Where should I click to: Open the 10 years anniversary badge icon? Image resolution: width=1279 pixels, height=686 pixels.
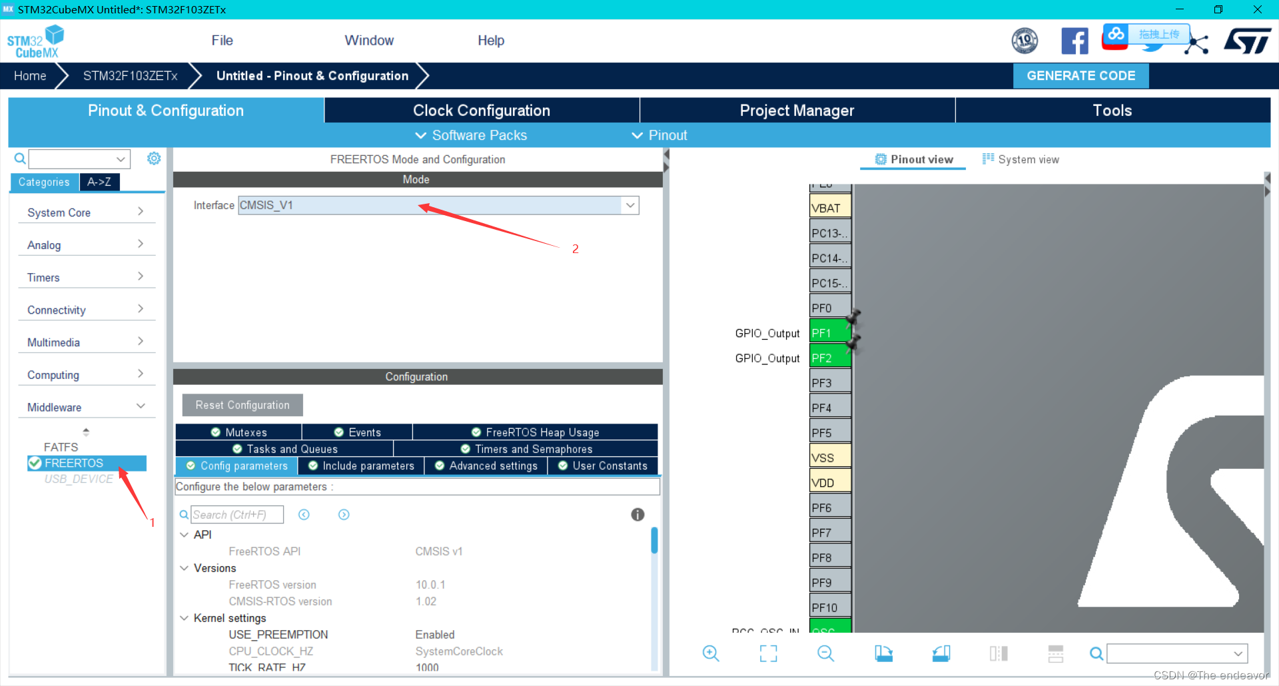point(1025,41)
